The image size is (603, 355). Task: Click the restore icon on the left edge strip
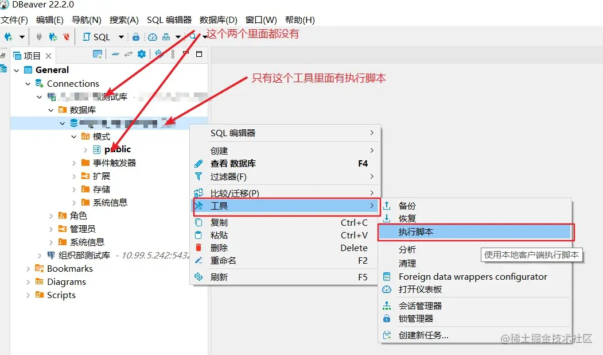point(3,56)
